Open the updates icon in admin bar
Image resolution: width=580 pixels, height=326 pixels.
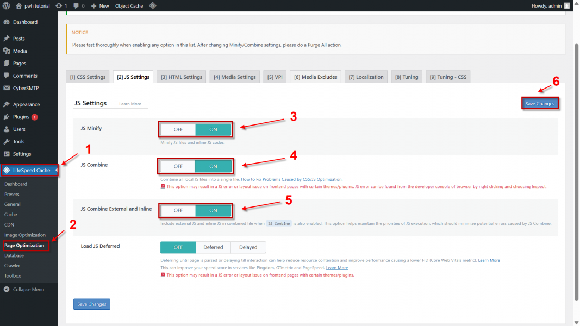pyautogui.click(x=59, y=5)
